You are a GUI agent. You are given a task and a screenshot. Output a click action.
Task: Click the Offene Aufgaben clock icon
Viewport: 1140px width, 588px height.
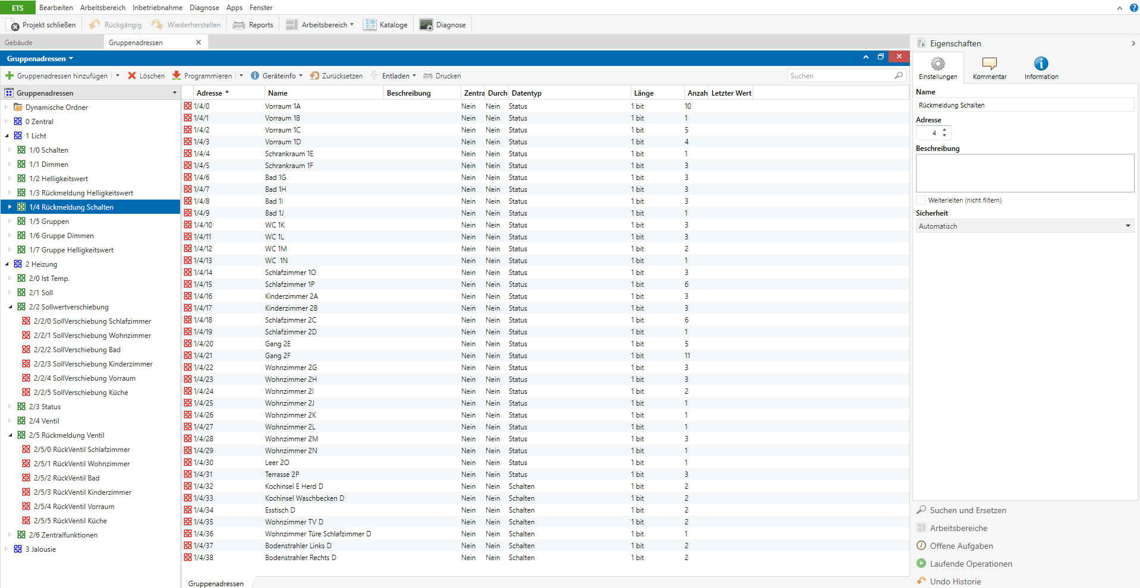pyautogui.click(x=921, y=545)
